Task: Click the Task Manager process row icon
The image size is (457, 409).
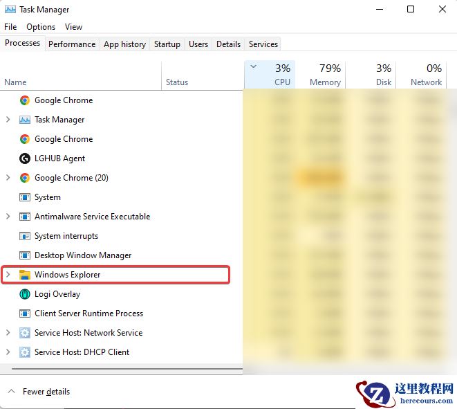Action: tap(25, 120)
